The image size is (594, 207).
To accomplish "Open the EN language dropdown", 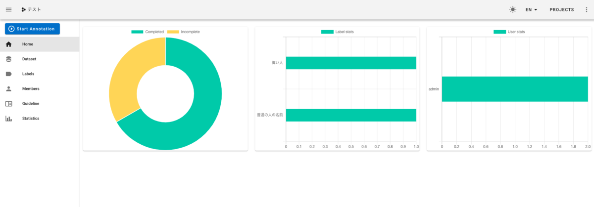I will tap(532, 9).
